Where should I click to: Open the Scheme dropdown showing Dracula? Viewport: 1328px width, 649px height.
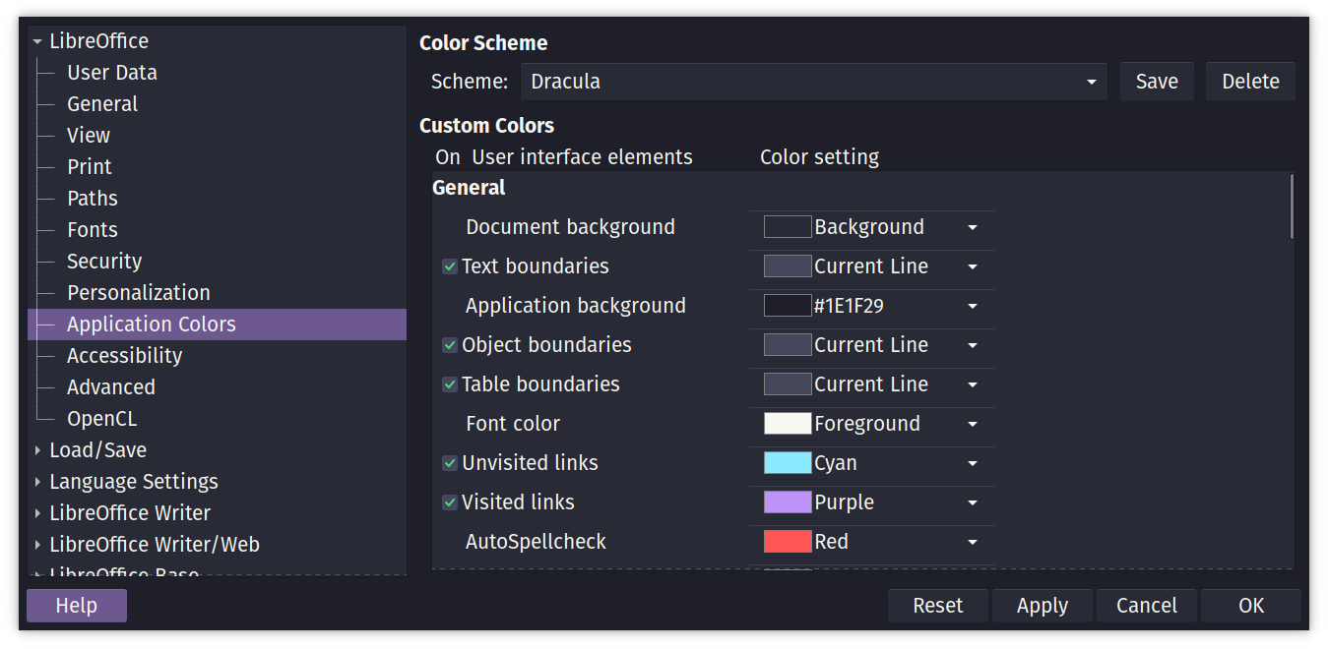(x=813, y=82)
